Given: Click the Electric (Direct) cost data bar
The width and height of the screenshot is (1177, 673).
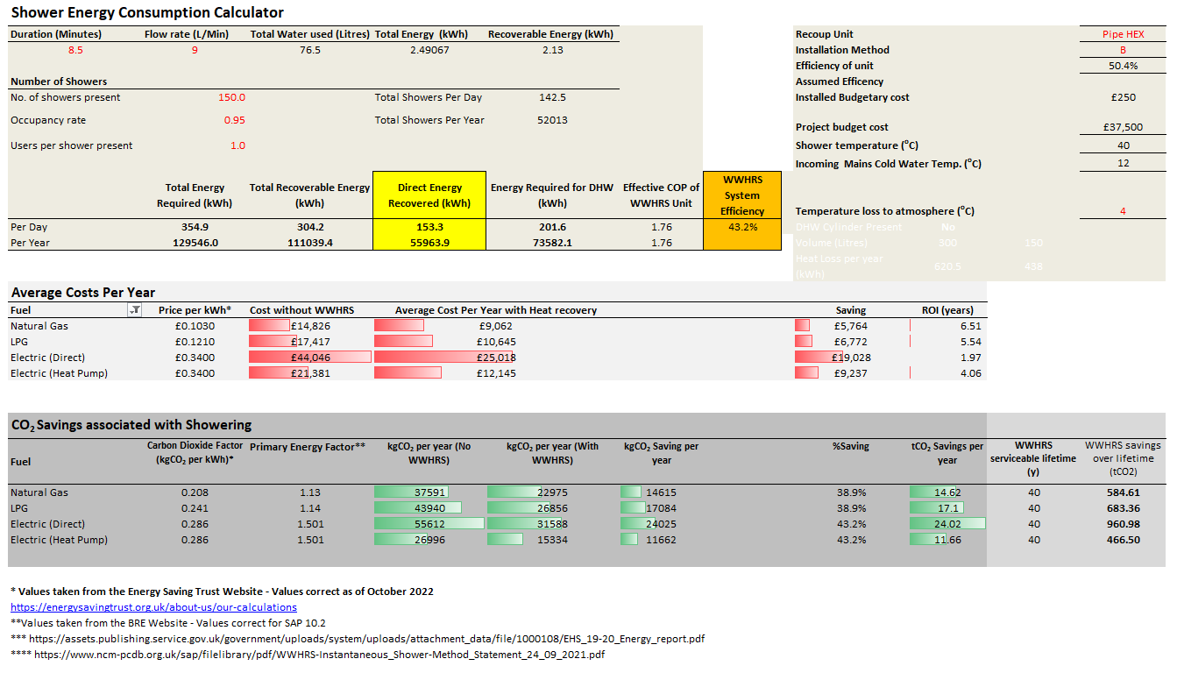Looking at the screenshot, I should 308,357.
